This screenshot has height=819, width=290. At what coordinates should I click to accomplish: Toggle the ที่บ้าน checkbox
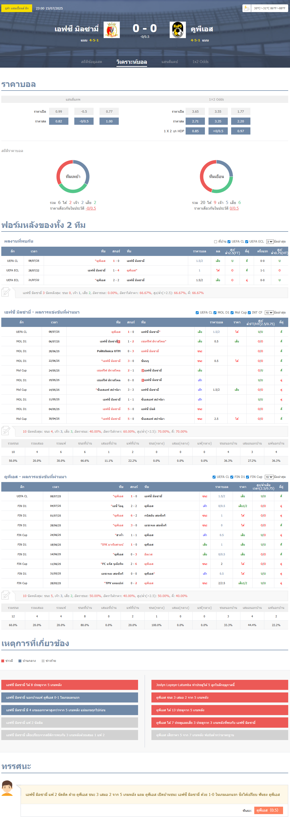tap(216, 242)
